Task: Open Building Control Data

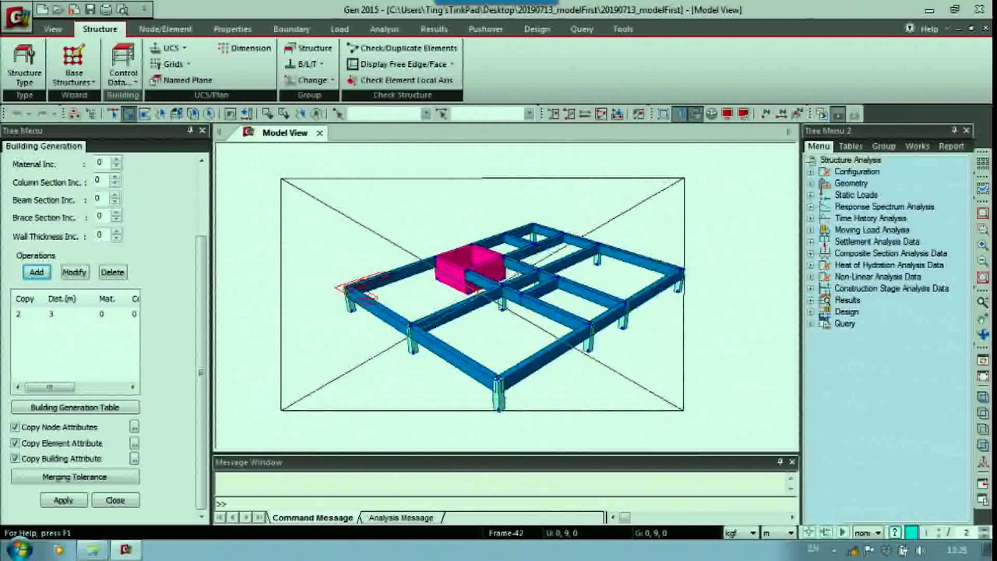Action: [x=123, y=65]
